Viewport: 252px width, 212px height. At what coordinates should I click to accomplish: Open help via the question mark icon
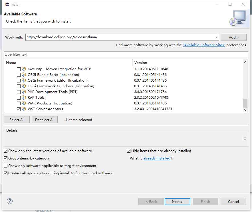pyautogui.click(x=10, y=201)
